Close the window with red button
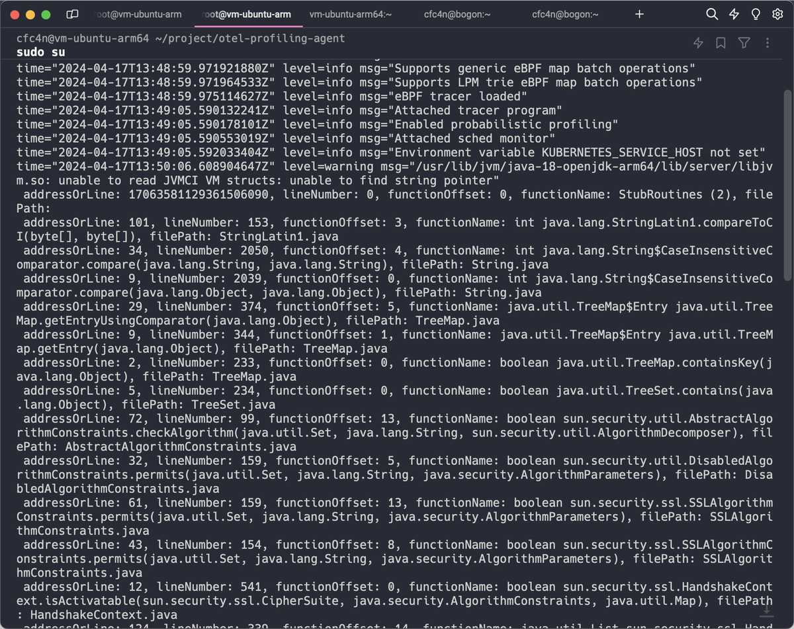This screenshot has height=629, width=794. tap(15, 14)
